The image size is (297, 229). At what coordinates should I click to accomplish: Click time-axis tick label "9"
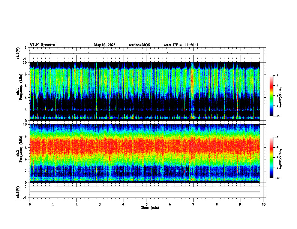point(240,204)
